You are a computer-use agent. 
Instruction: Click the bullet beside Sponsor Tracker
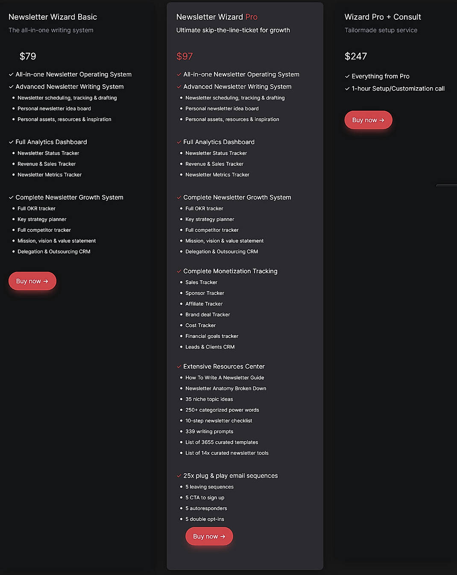[x=182, y=293]
